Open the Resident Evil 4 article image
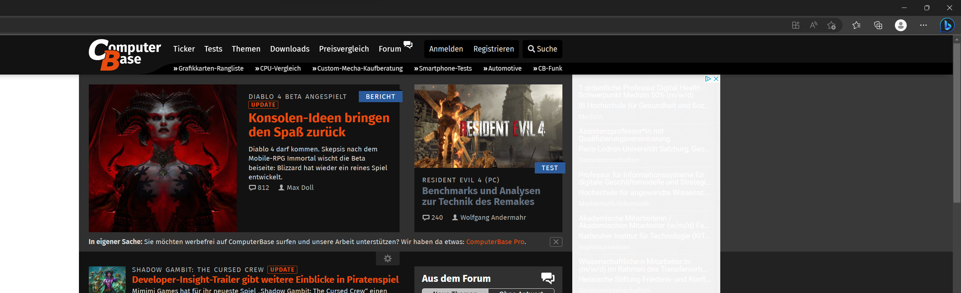The width and height of the screenshot is (961, 293). (488, 126)
